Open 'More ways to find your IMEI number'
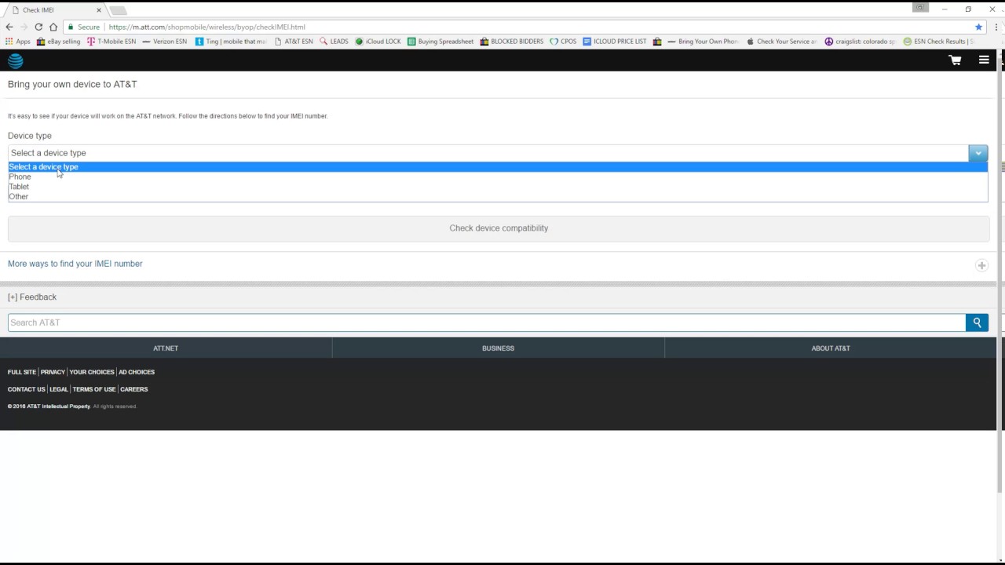Image resolution: width=1005 pixels, height=565 pixels. click(75, 264)
